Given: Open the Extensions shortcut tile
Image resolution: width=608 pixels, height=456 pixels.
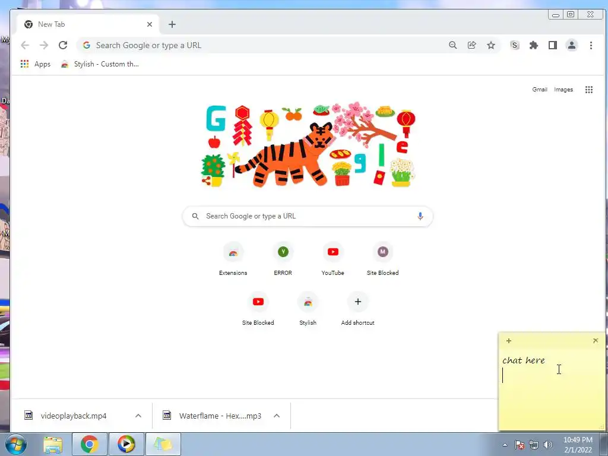Looking at the screenshot, I should [x=233, y=258].
